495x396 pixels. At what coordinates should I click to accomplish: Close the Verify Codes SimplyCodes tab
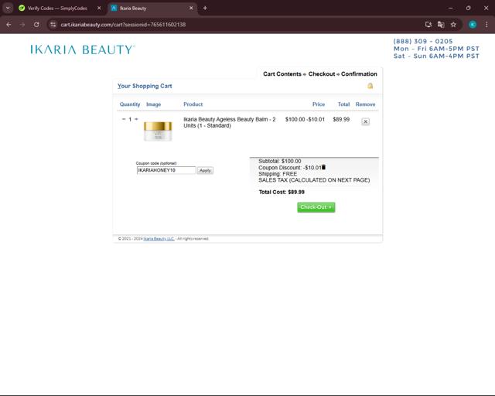click(99, 9)
